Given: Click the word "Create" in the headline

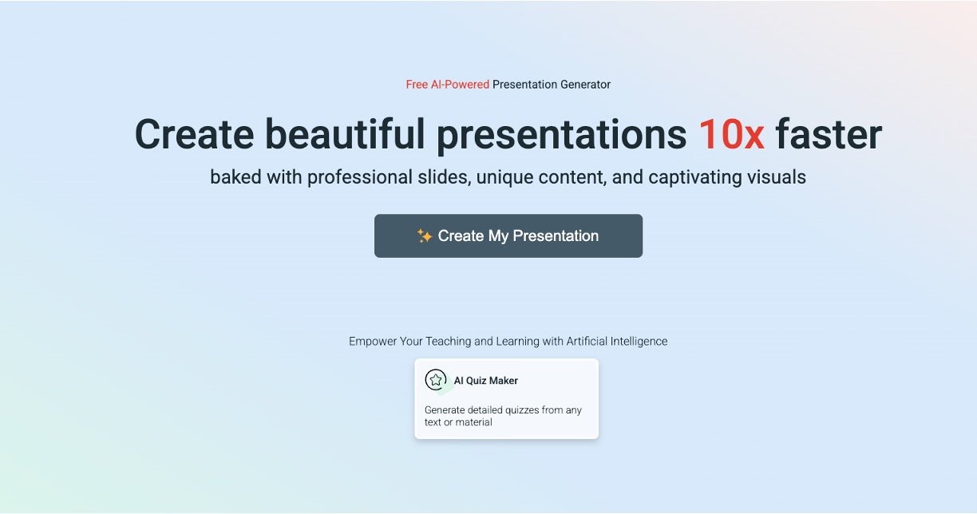Looking at the screenshot, I should click(x=194, y=134).
